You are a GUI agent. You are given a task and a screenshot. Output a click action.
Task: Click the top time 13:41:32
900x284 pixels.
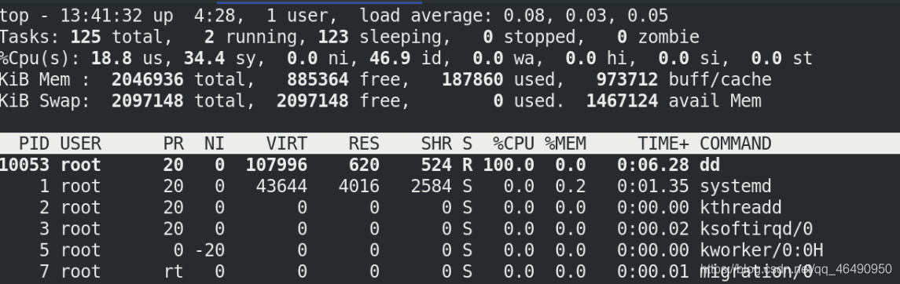click(x=101, y=16)
